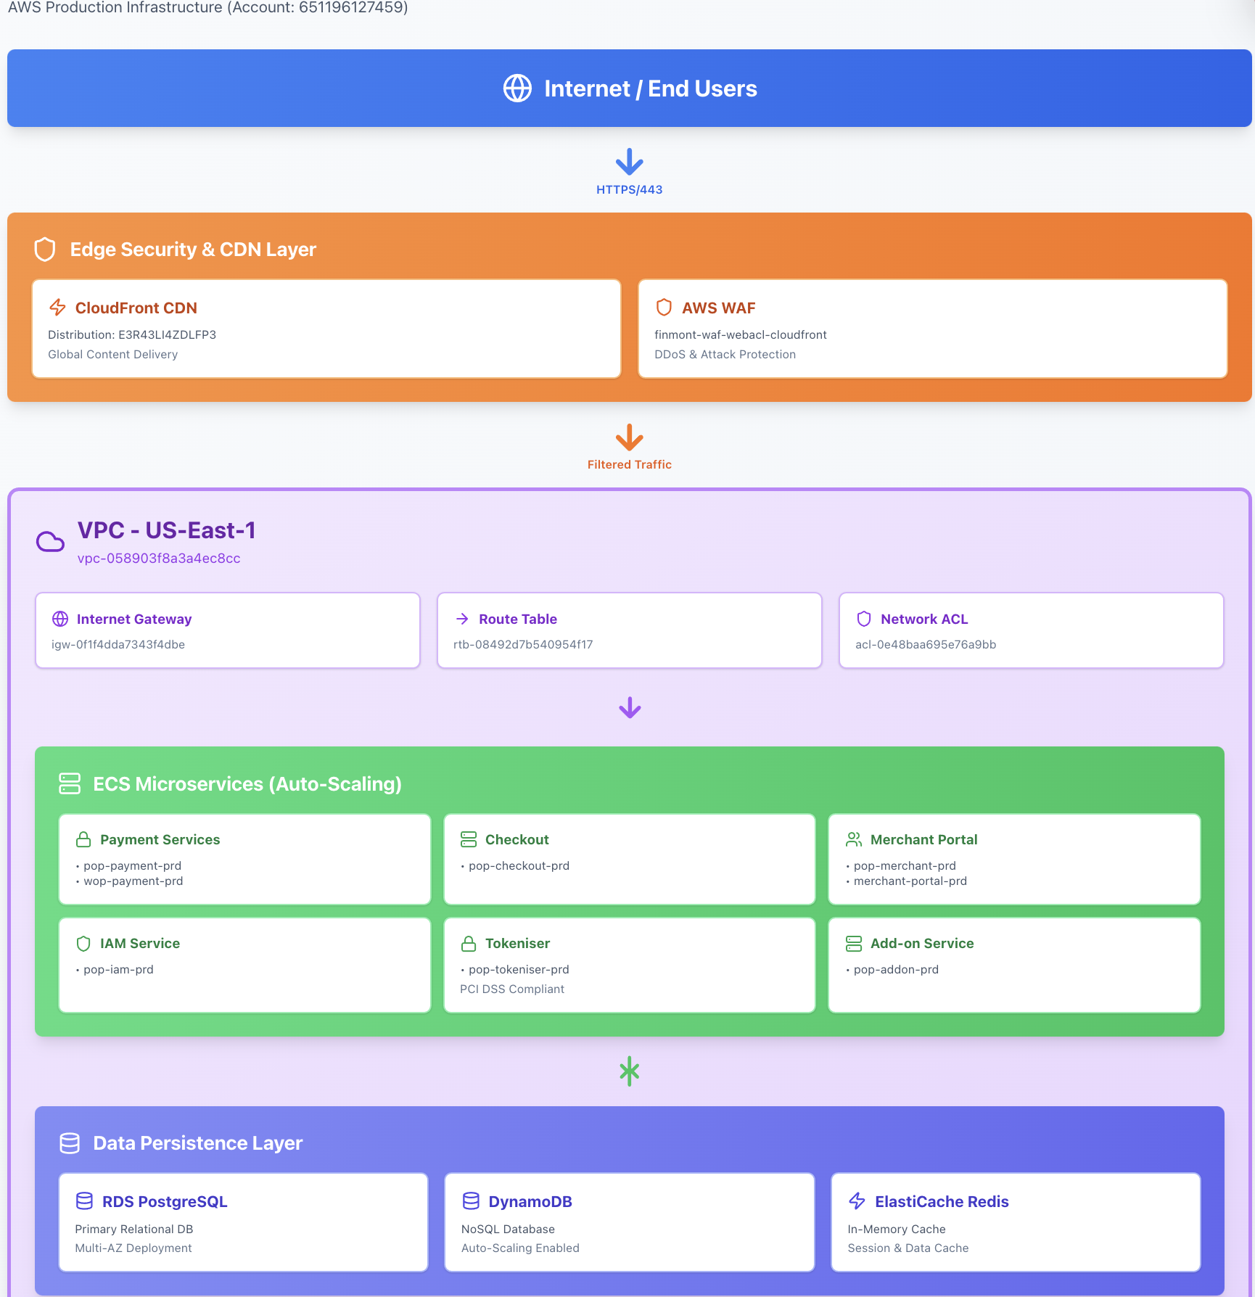Screen dimensions: 1255x1297
Task: Click the Primary Relational DB text
Action: click(134, 1229)
